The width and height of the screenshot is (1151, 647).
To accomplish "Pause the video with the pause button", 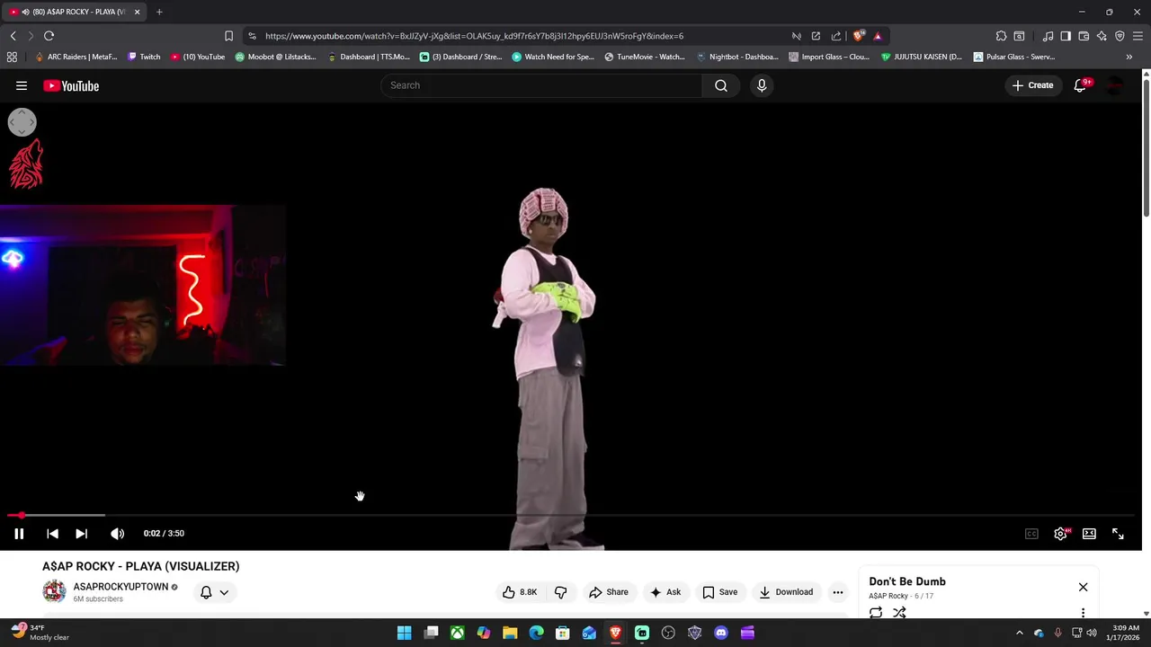I will (19, 534).
